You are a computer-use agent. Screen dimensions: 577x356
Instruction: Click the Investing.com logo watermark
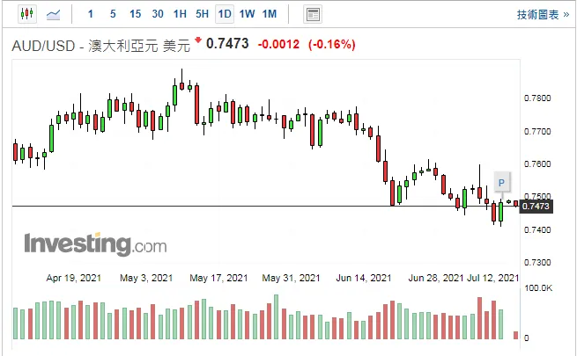95,243
